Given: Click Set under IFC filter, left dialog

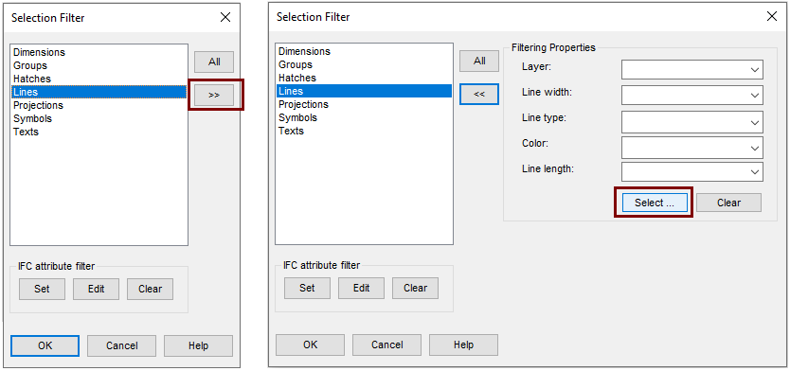Looking at the screenshot, I should [42, 289].
